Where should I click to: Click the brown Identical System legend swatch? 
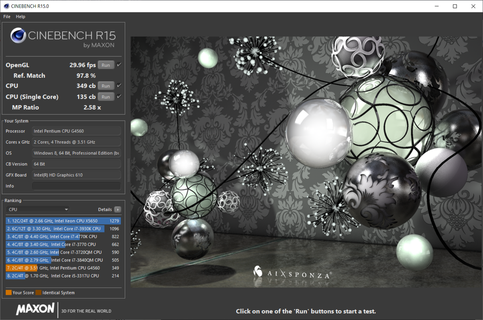click(x=38, y=293)
